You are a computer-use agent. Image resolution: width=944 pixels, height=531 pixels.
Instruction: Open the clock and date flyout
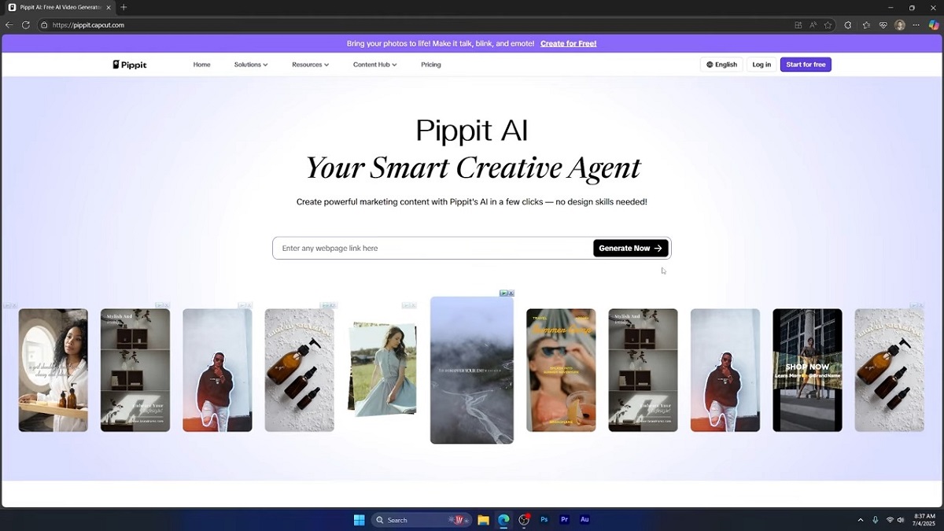click(925, 520)
